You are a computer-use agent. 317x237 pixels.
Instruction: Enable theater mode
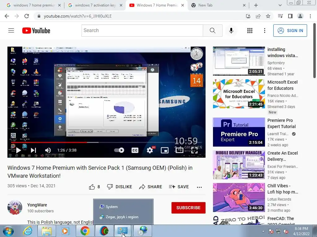(179, 150)
